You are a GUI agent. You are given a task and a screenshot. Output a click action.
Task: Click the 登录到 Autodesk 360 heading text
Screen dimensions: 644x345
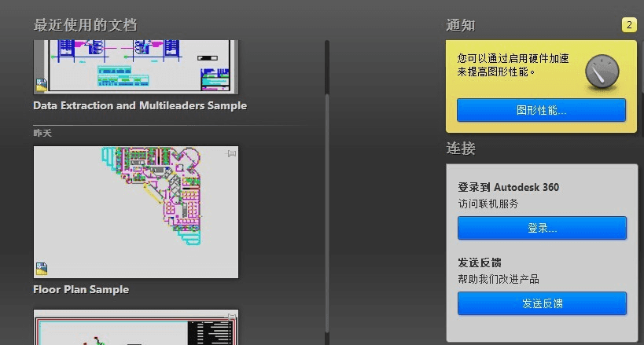tap(508, 187)
